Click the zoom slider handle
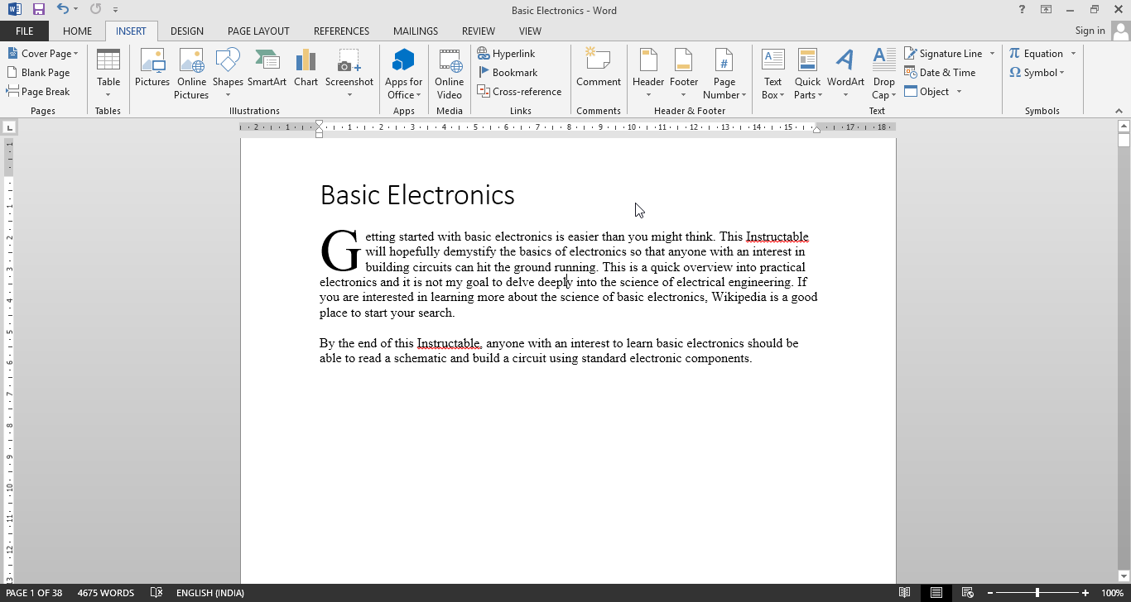The image size is (1131, 602). 1037,593
